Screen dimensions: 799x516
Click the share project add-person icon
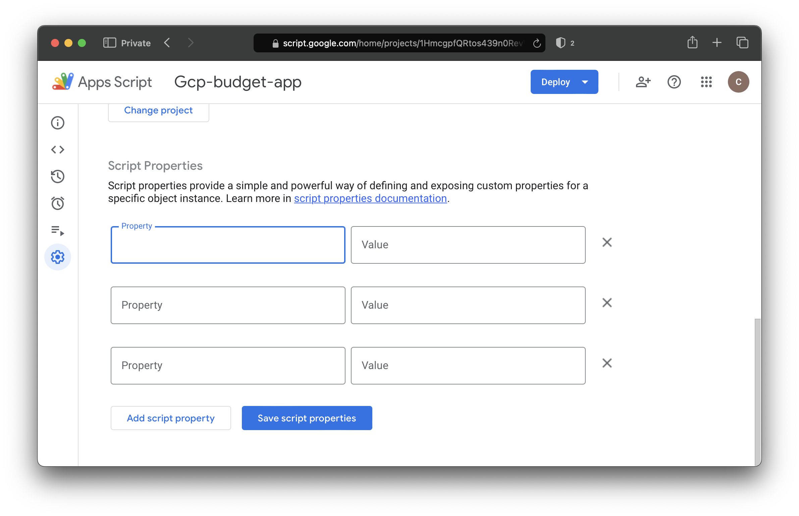point(643,82)
